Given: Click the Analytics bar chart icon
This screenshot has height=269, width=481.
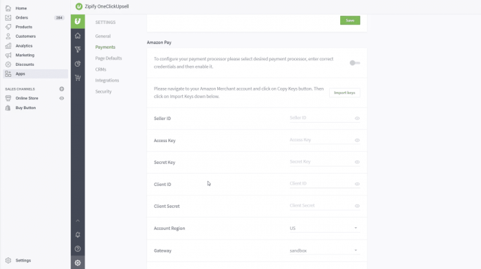Looking at the screenshot, I should 8,46.
